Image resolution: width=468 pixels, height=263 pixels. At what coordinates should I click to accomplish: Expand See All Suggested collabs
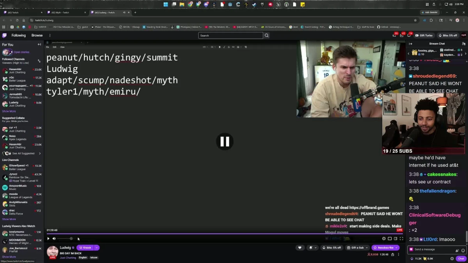click(21, 154)
